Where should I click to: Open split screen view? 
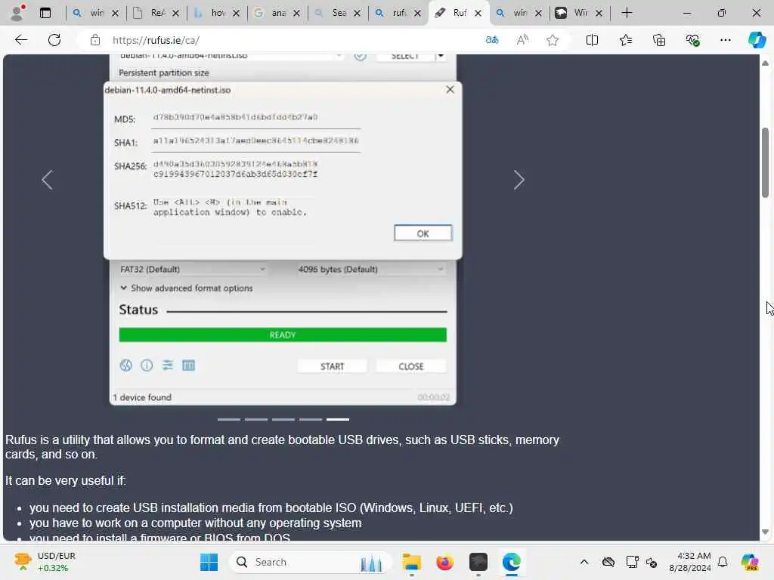pos(592,40)
